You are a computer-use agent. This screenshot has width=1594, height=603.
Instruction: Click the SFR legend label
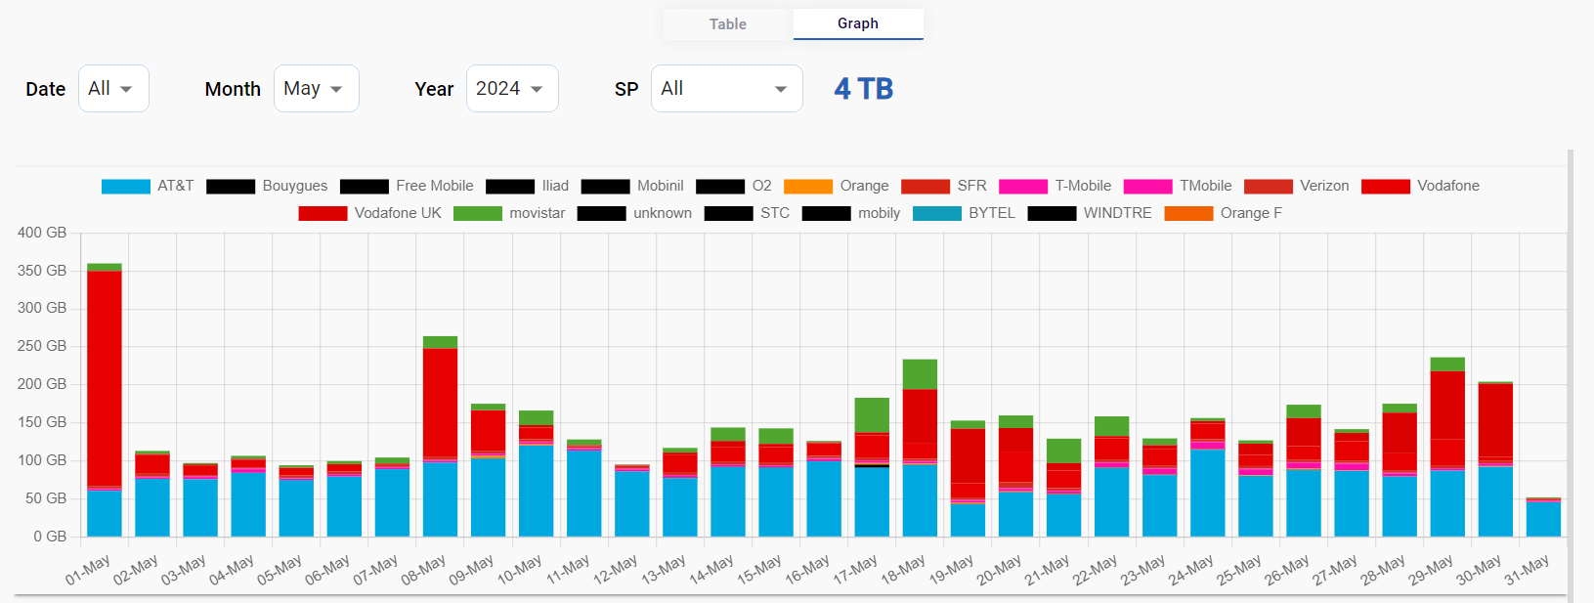tap(971, 186)
